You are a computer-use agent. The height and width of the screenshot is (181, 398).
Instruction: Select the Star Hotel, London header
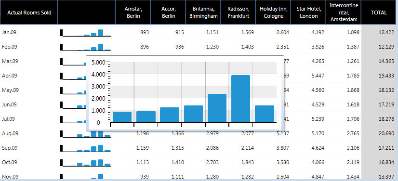coord(308,13)
